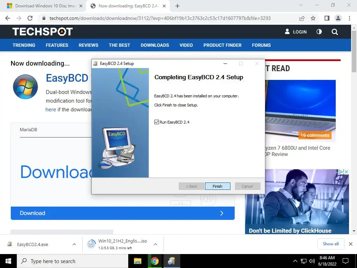Toggle TechSpot dark mode icon
The width and height of the screenshot is (357, 268).
click(x=319, y=32)
